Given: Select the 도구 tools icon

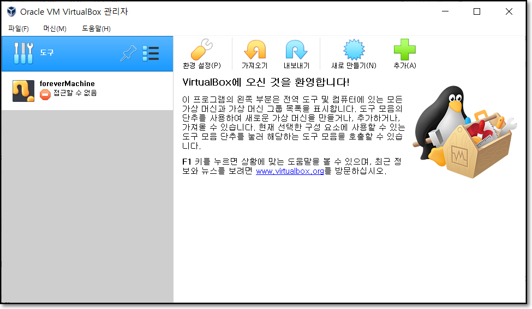Looking at the screenshot, I should tap(23, 53).
